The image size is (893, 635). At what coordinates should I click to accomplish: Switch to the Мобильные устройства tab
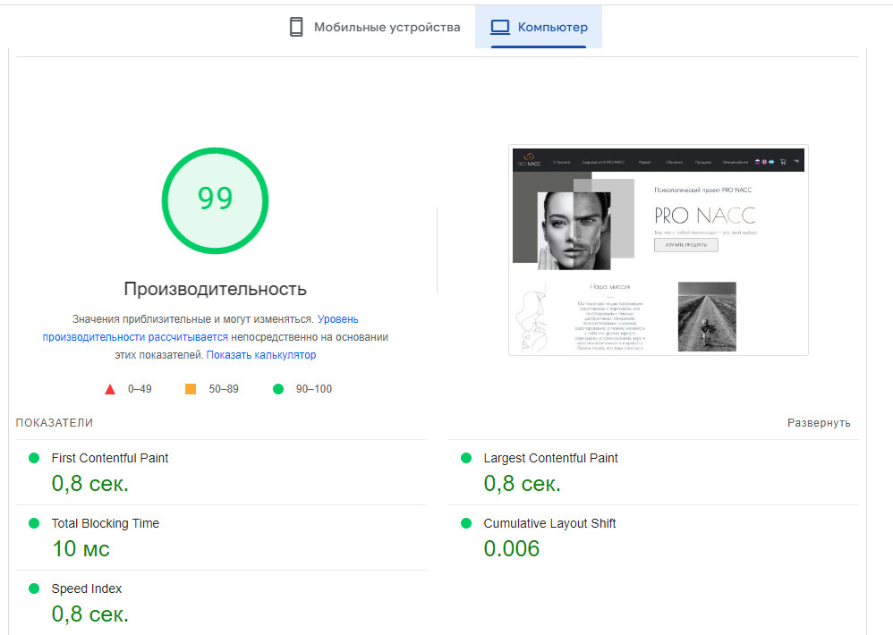[x=374, y=27]
